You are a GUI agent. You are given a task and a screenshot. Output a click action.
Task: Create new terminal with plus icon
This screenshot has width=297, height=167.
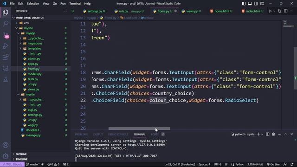(258, 134)
